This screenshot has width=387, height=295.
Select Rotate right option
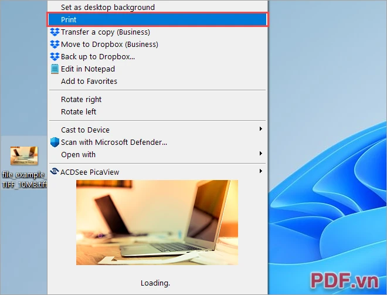pyautogui.click(x=157, y=100)
